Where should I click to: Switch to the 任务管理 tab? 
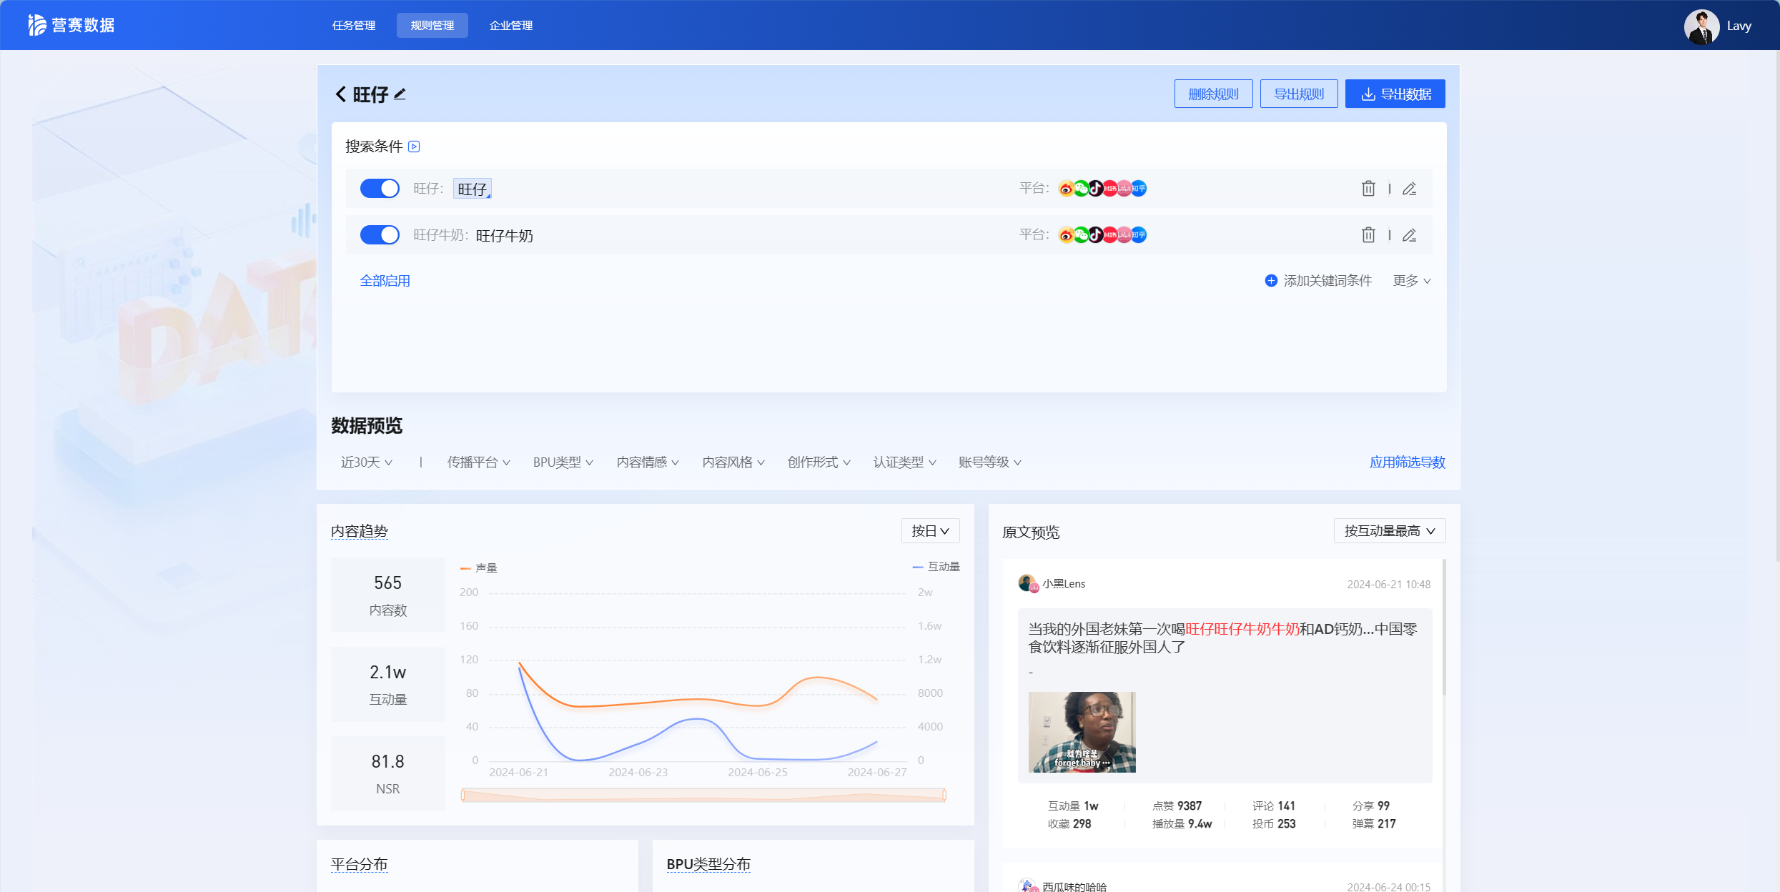coord(354,25)
